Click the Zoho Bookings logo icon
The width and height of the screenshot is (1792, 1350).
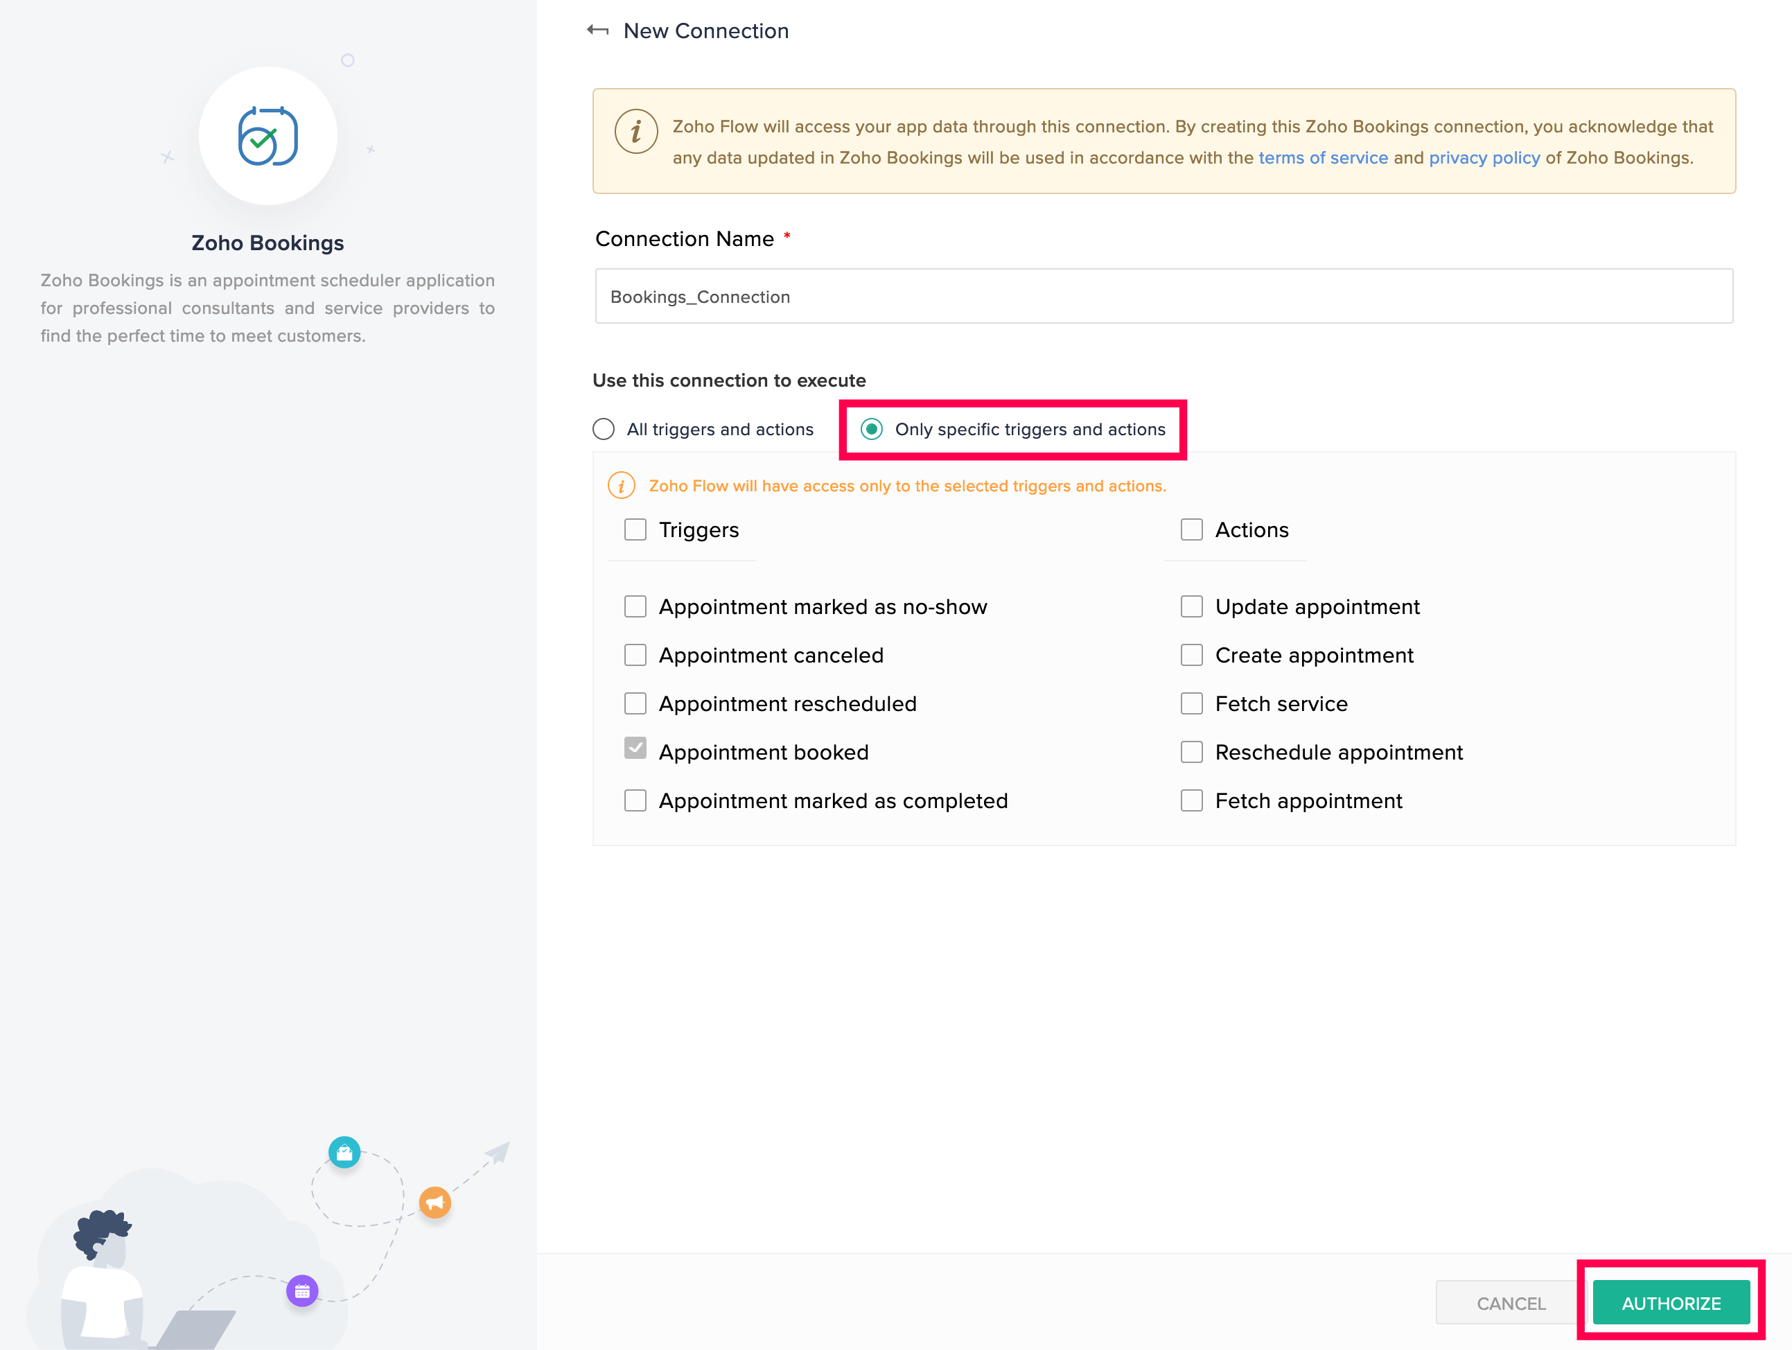coord(268,136)
